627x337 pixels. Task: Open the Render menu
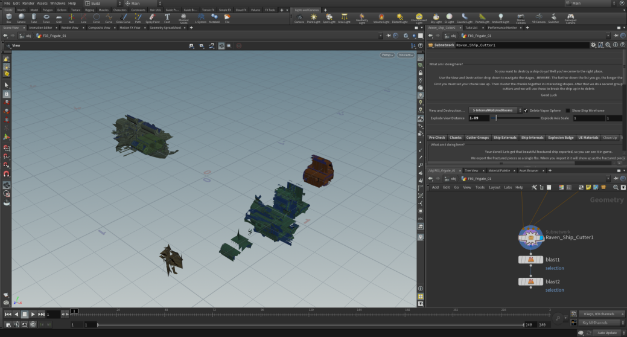[28, 3]
